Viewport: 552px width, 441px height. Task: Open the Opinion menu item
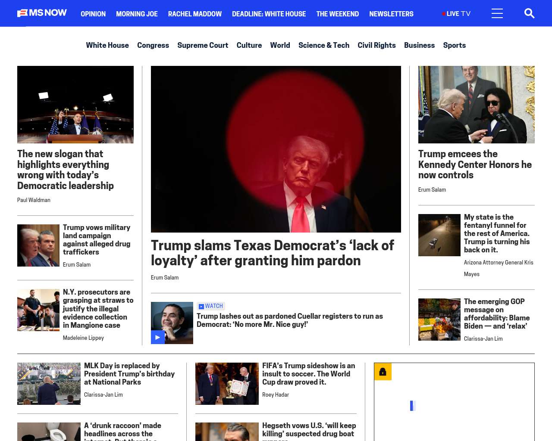93,14
